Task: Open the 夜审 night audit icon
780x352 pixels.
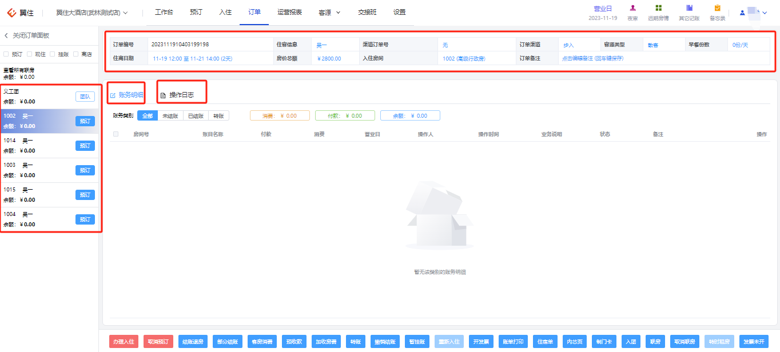Action: point(632,8)
